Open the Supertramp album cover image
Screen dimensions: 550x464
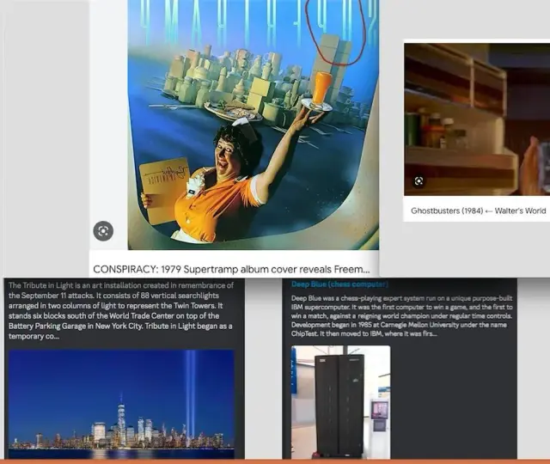pos(254,125)
